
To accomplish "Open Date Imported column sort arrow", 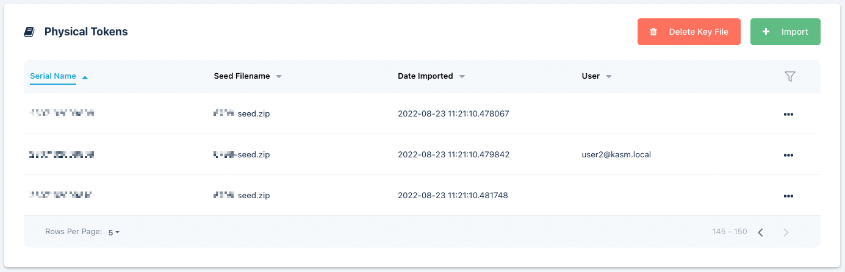I will tap(462, 77).
